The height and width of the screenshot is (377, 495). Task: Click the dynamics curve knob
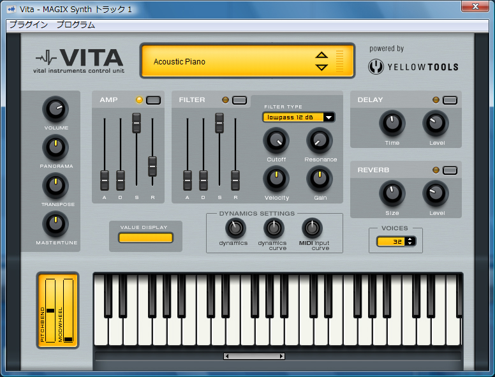point(274,228)
